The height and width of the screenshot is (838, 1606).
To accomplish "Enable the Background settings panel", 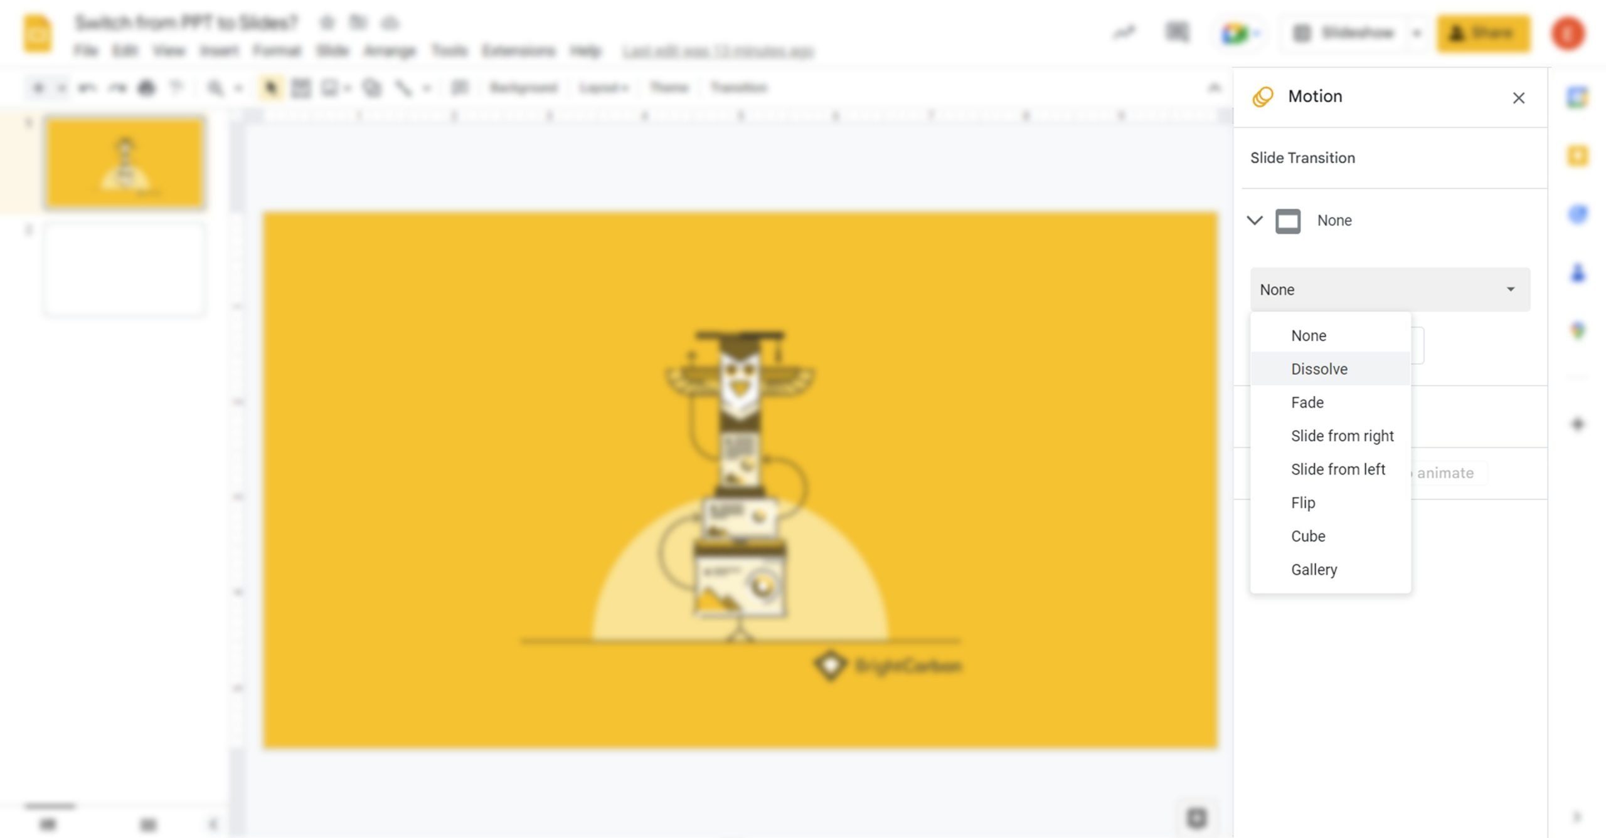I will (523, 87).
